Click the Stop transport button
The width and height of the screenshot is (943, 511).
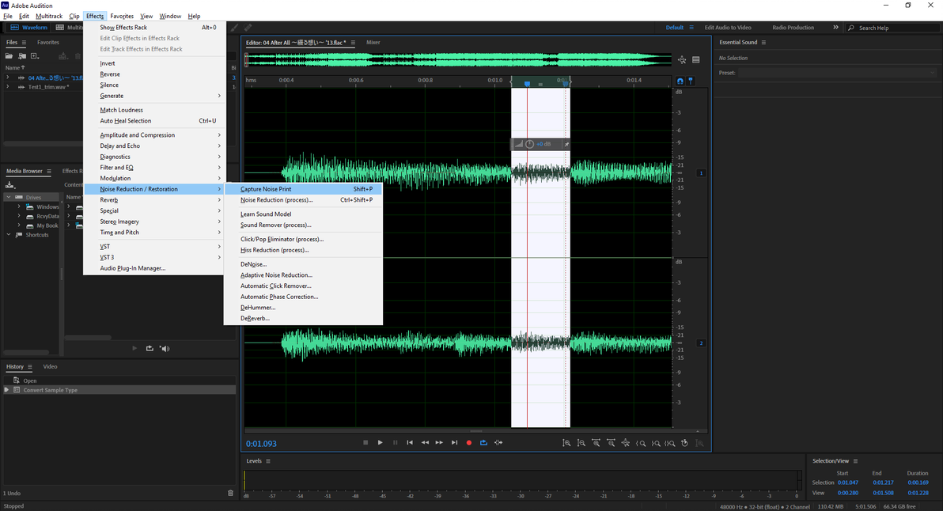pyautogui.click(x=365, y=443)
